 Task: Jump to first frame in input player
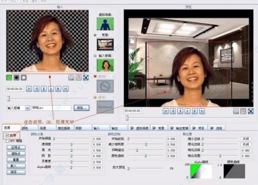click(x=29, y=89)
